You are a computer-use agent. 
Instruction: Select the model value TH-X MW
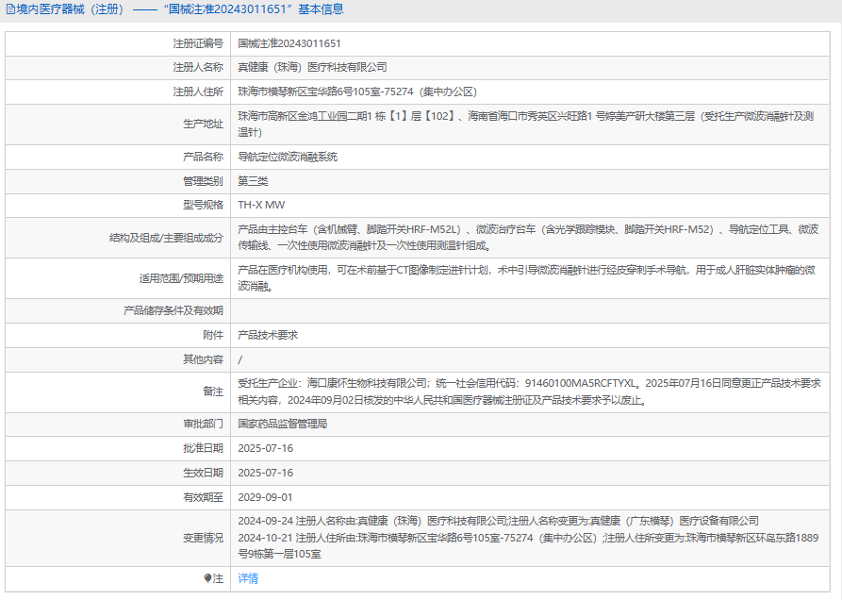tap(261, 206)
